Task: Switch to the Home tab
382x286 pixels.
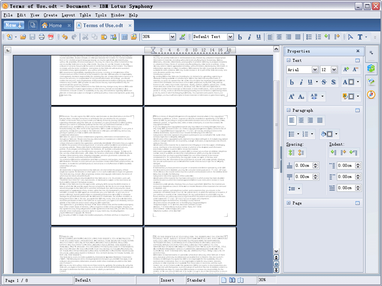Action: 55,25
